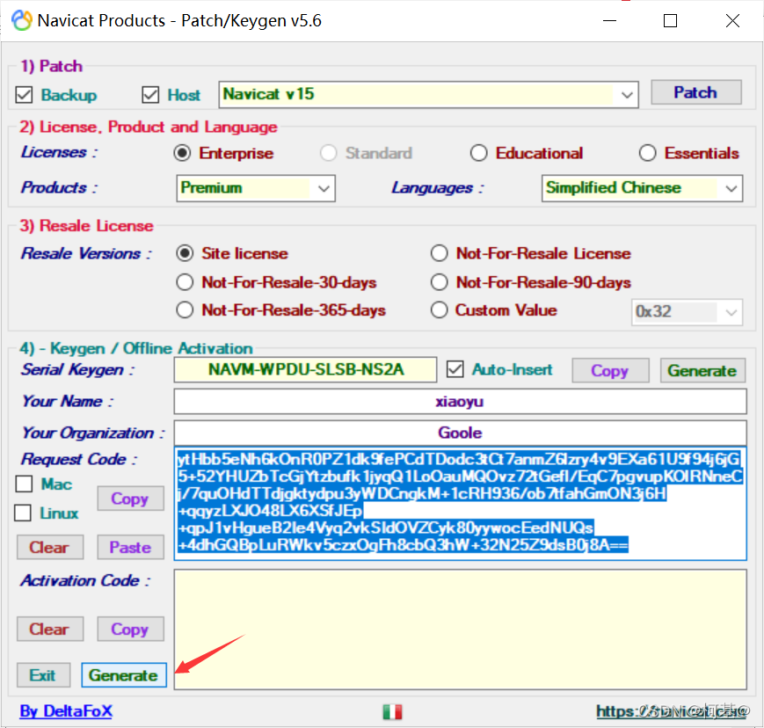Paste into the Request Code
Screen dimensions: 764x728
point(130,547)
